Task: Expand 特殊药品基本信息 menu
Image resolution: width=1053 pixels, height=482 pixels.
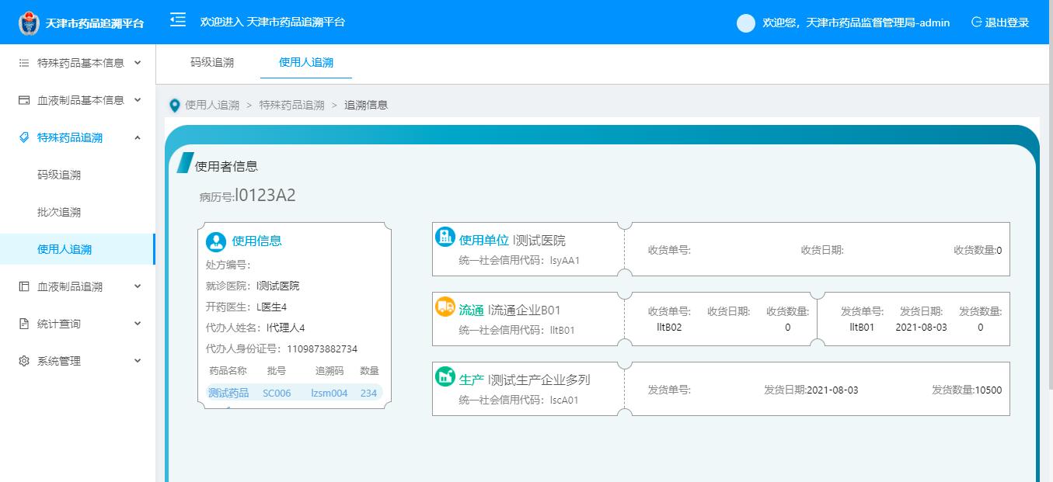Action: (78, 63)
